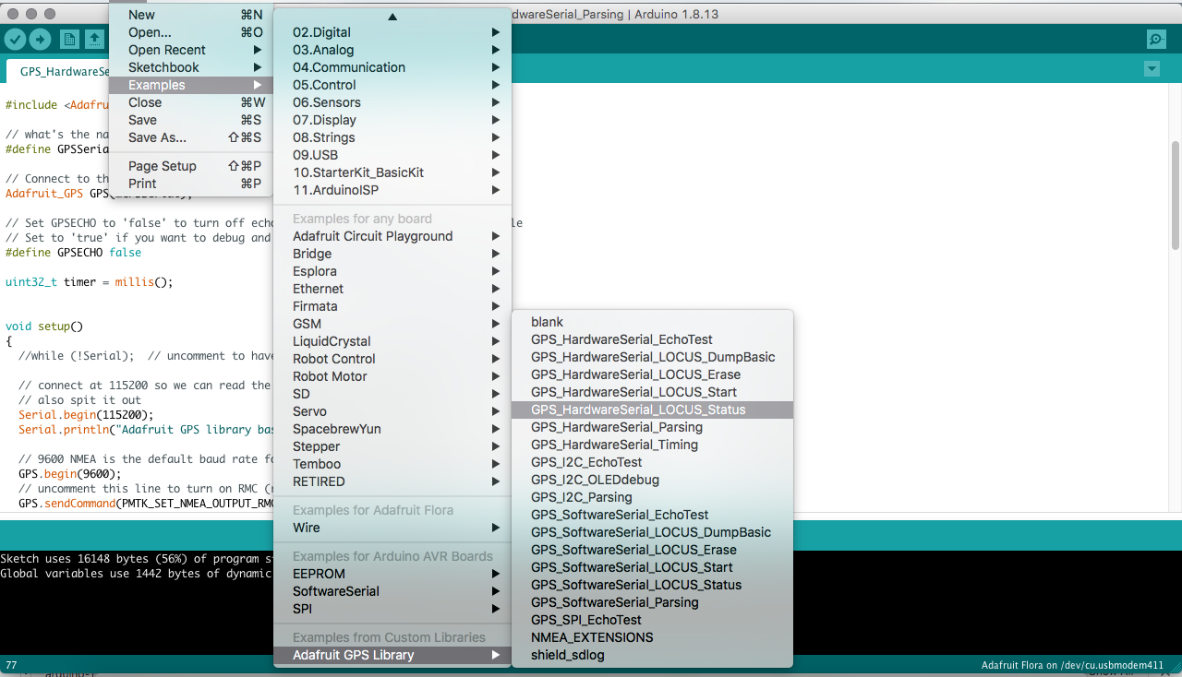The image size is (1182, 677).
Task: Click the Open sketch toolbar icon
Action: [x=95, y=39]
